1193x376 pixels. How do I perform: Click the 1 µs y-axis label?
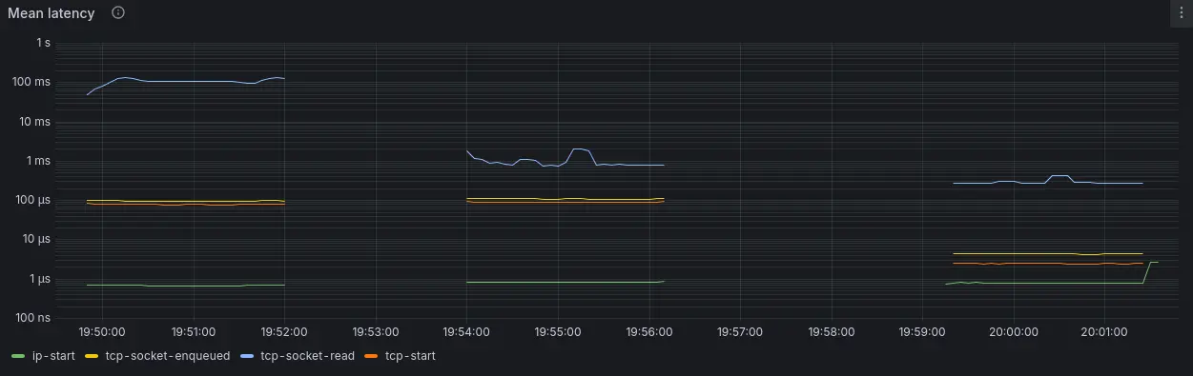tap(40, 279)
